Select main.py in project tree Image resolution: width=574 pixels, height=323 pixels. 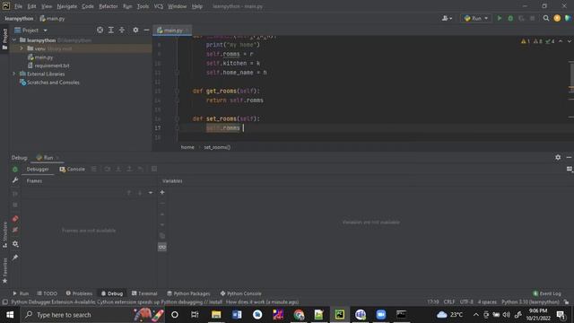40,57
